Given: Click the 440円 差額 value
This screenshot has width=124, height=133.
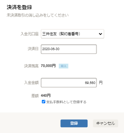Looking at the screenshot, I should [46, 95].
